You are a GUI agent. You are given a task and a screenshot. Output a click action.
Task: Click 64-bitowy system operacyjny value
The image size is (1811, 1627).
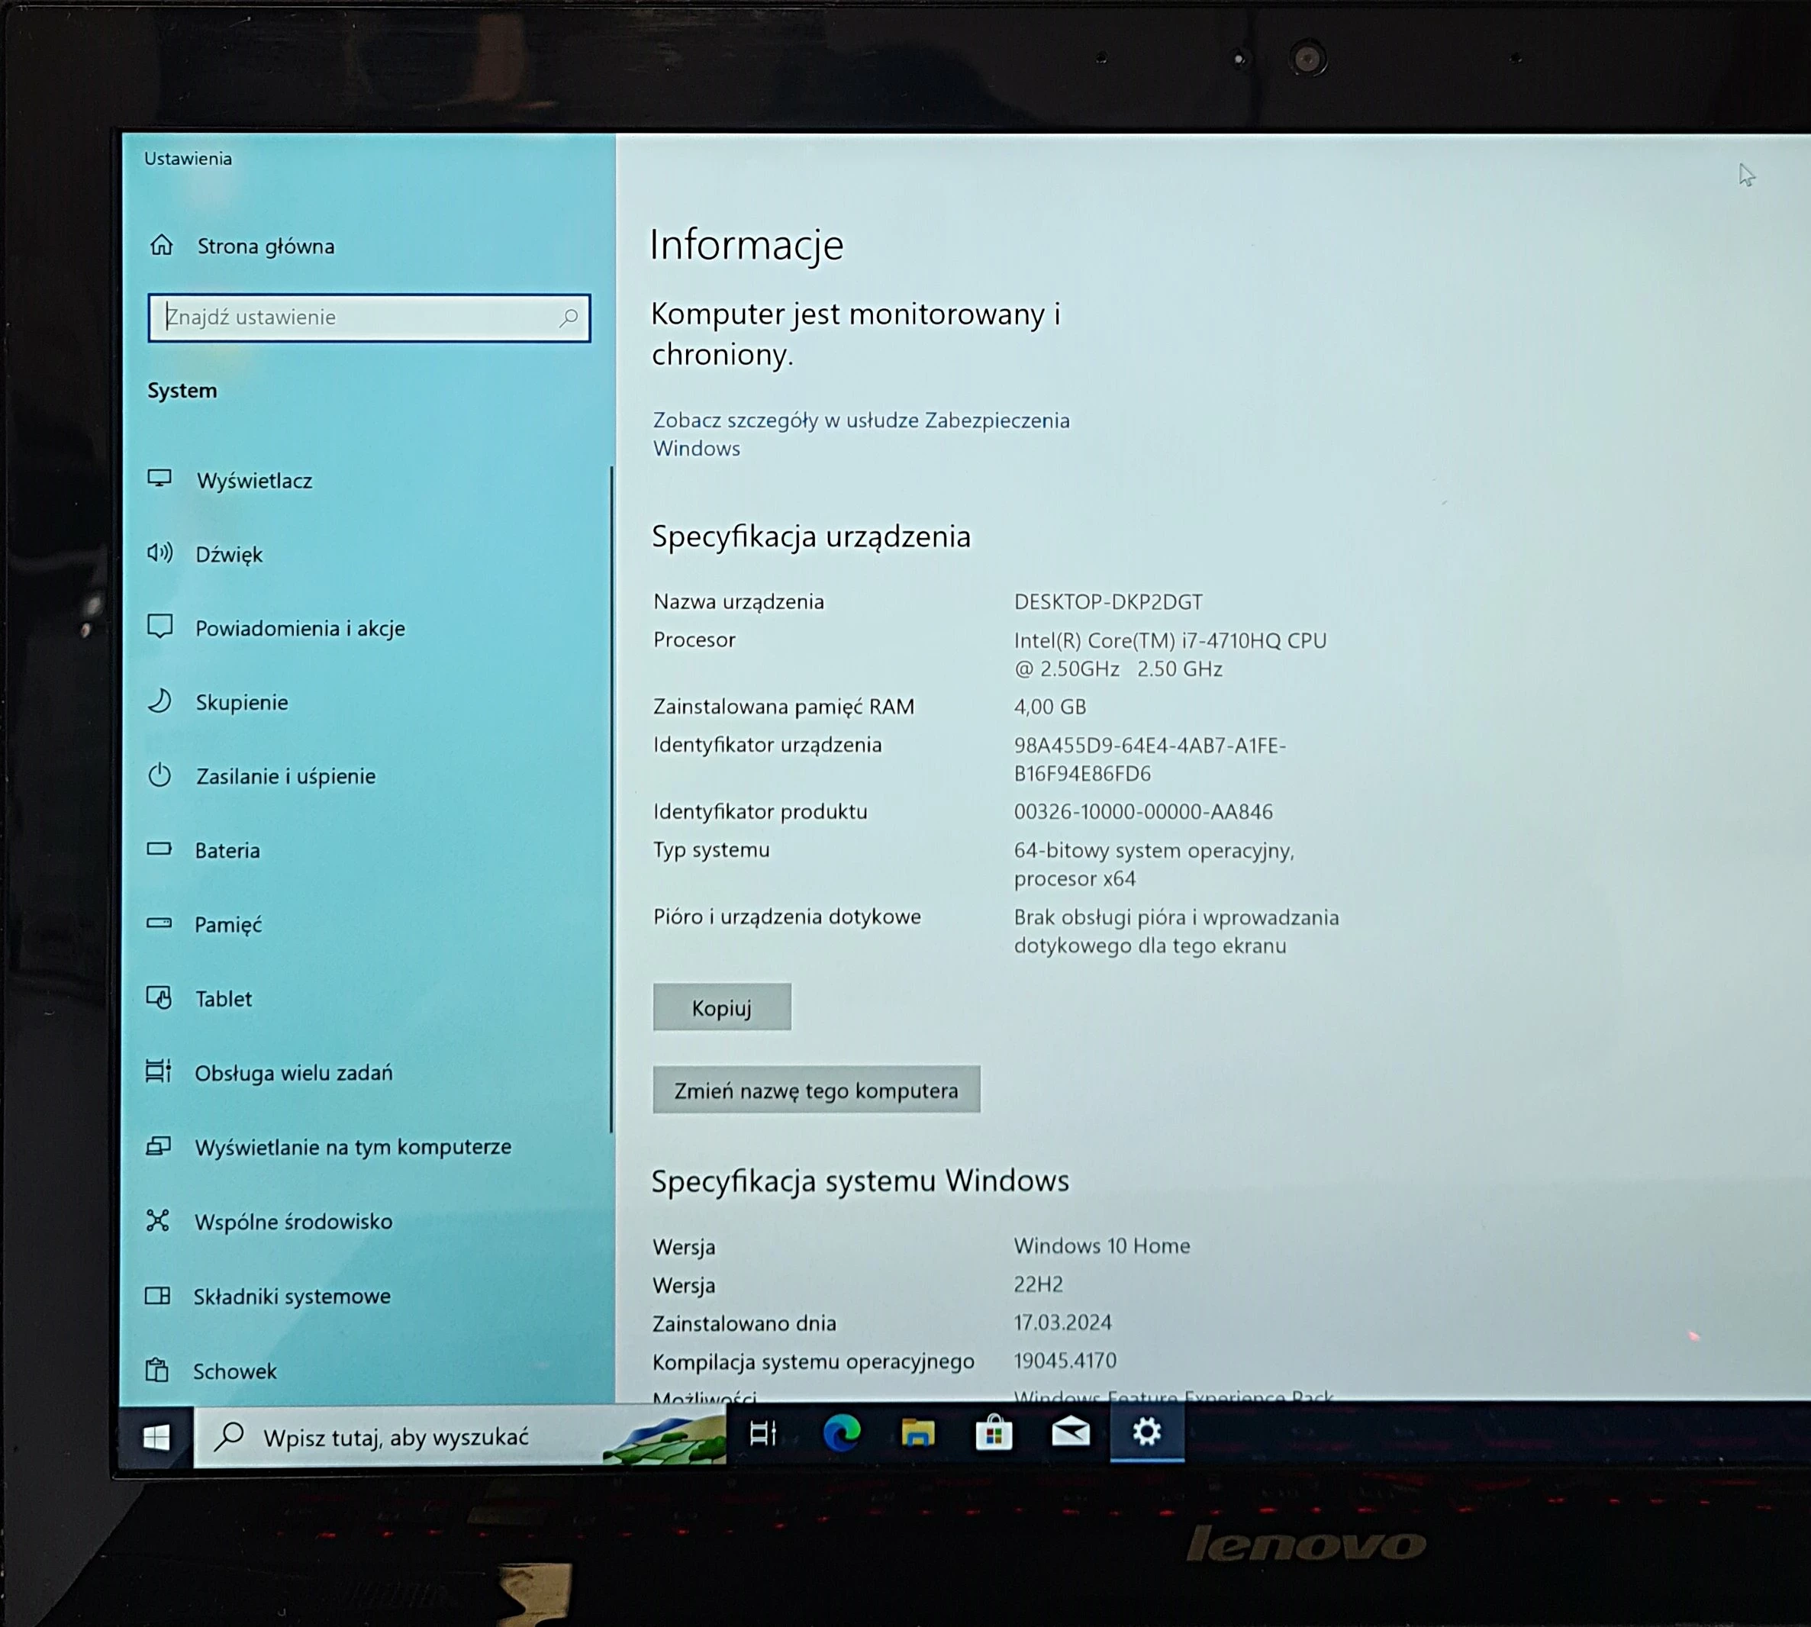(1154, 864)
